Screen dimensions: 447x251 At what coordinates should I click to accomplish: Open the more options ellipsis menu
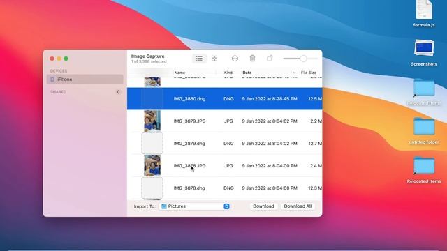pyautogui.click(x=235, y=59)
